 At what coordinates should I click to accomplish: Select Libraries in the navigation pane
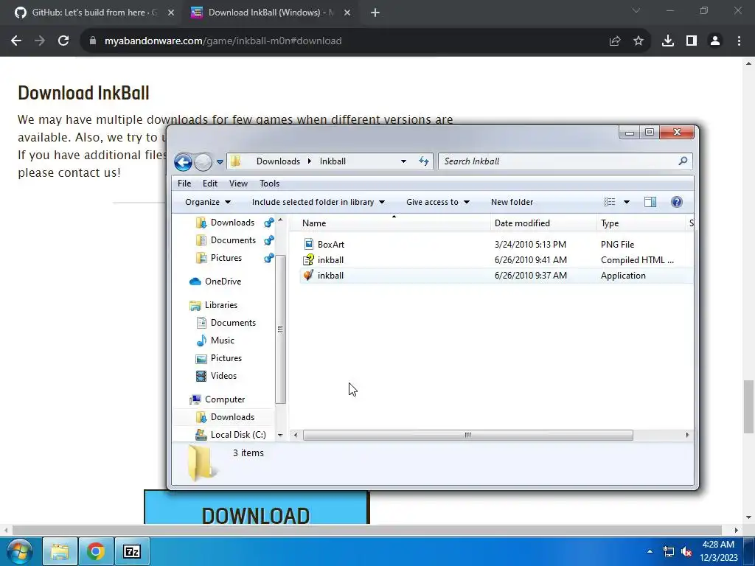point(213,305)
